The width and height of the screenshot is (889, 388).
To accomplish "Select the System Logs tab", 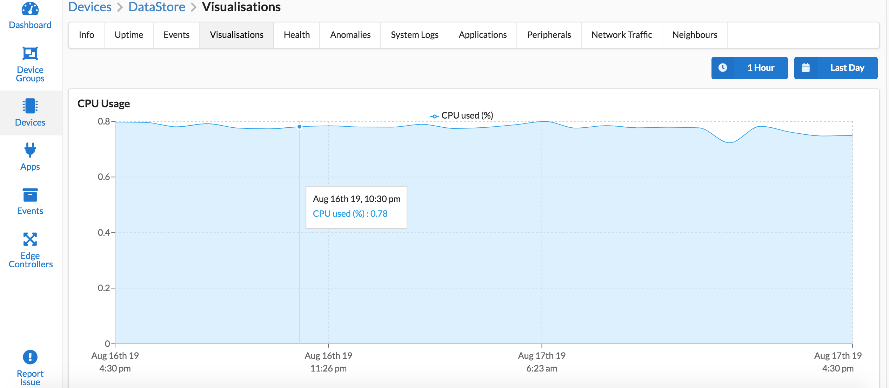I will (x=414, y=35).
